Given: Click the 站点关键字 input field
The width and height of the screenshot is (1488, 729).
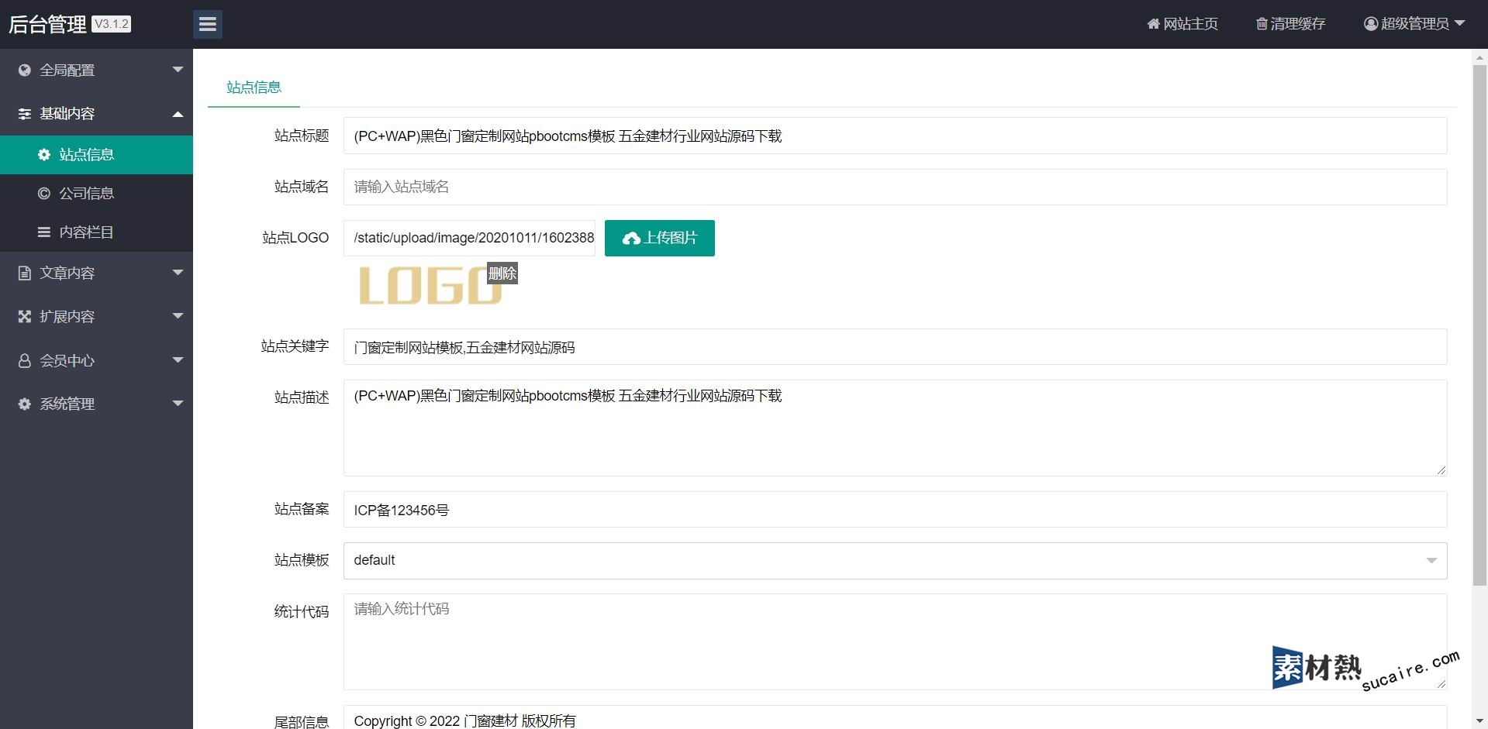Looking at the screenshot, I should coord(895,347).
